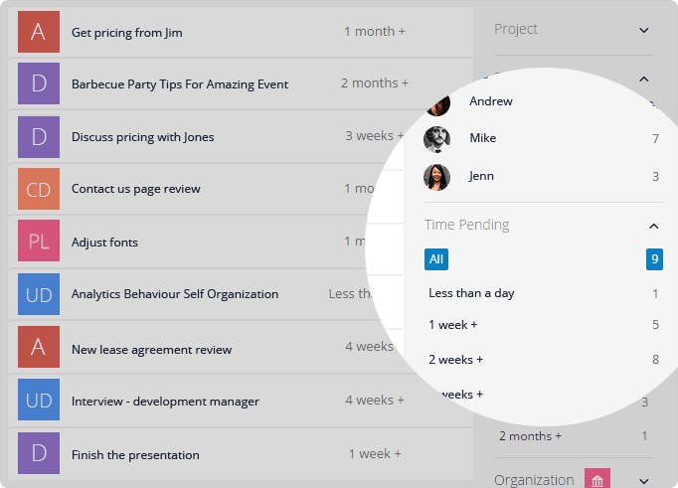Click 2 months + on Barbecue Party row

click(375, 83)
